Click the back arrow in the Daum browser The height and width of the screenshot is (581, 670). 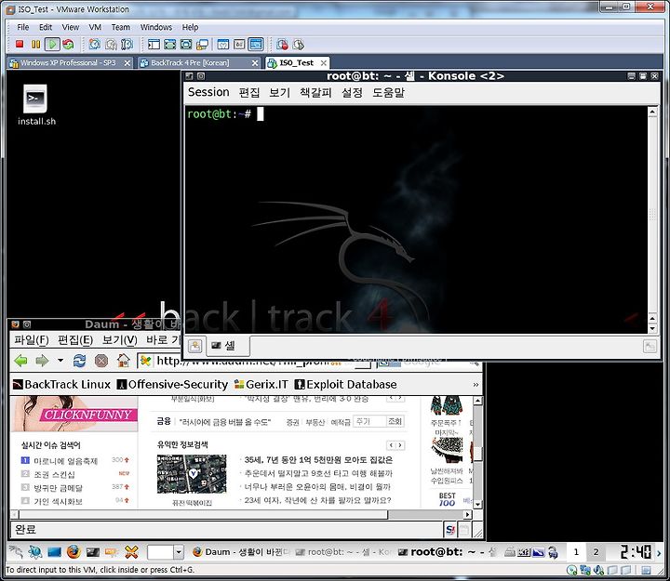[x=20, y=361]
